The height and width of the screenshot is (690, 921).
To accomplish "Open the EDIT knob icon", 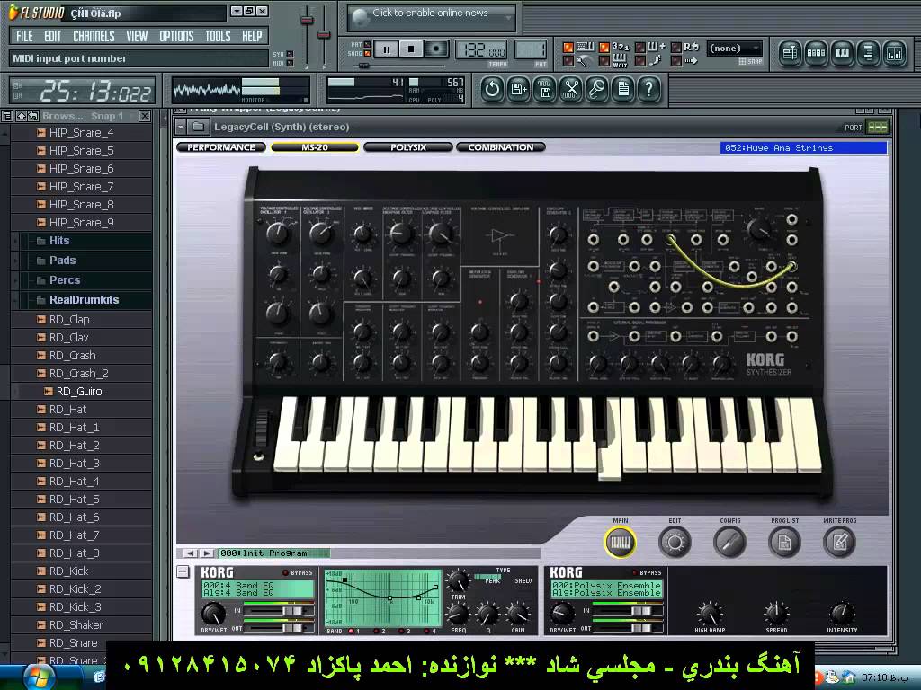I will coord(675,542).
